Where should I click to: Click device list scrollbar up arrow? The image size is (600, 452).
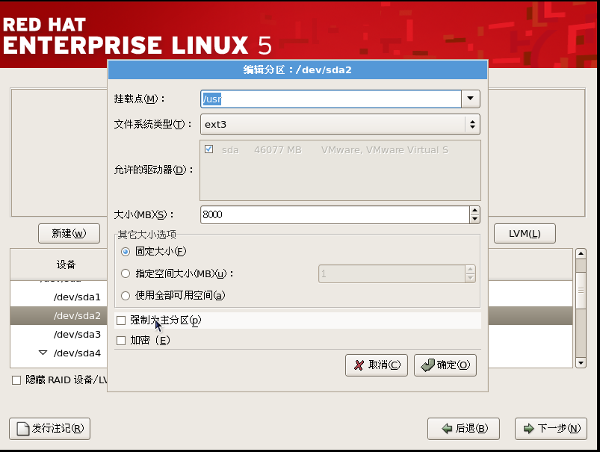(x=581, y=253)
